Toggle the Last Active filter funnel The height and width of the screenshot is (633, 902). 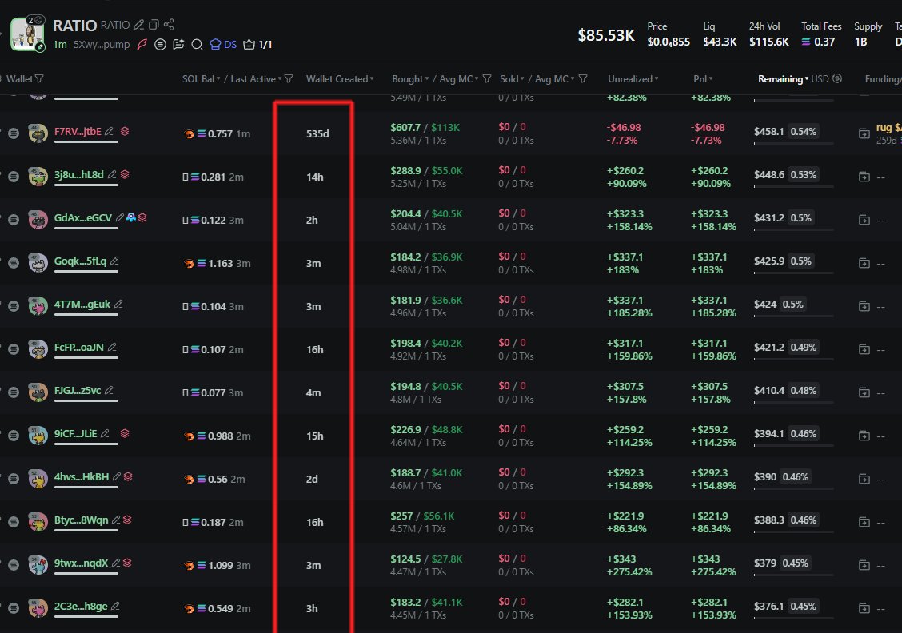click(289, 79)
